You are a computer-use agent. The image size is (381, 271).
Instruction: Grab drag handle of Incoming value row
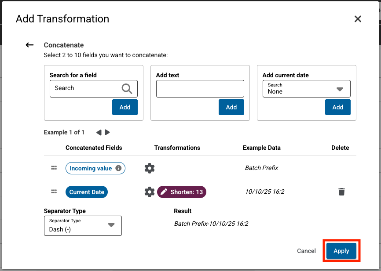click(54, 168)
